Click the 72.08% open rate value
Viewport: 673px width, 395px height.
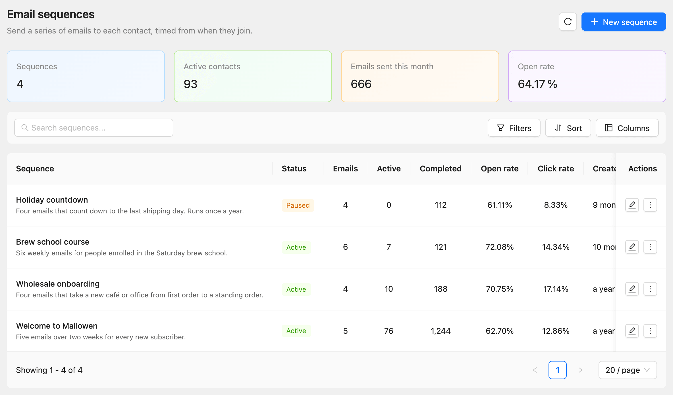point(500,247)
